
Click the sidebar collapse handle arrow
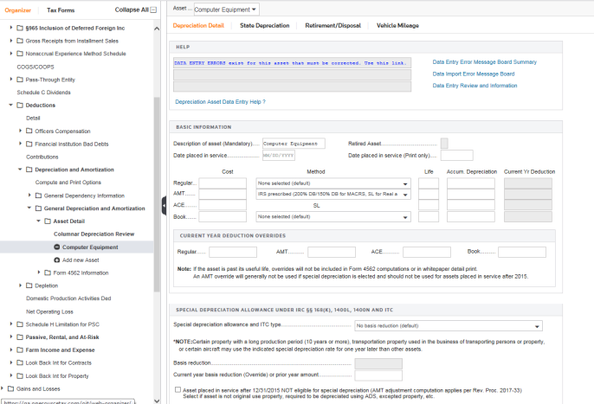(163, 204)
